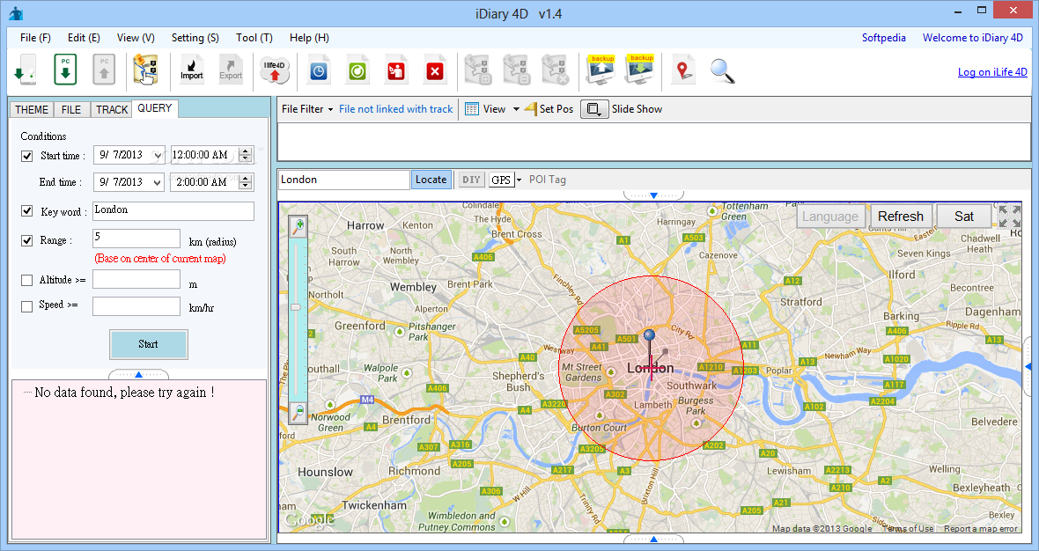
Task: Zoom in with the map plus magnifier
Action: 298,226
